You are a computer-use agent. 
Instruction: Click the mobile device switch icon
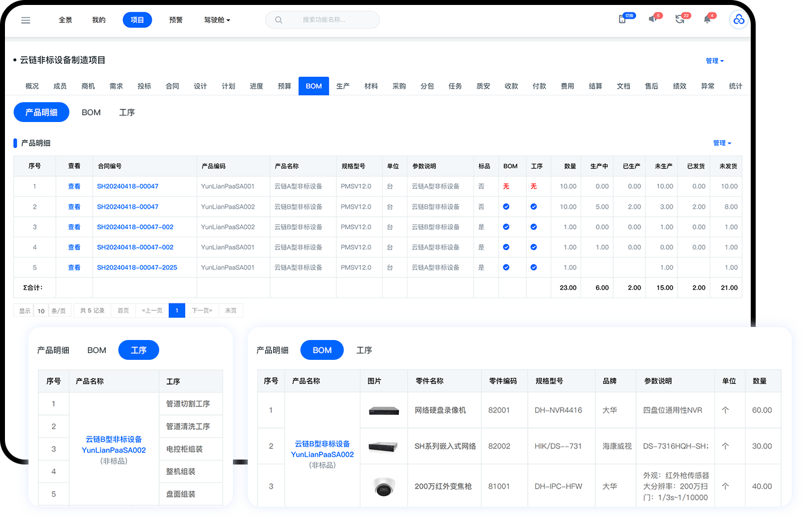point(623,19)
